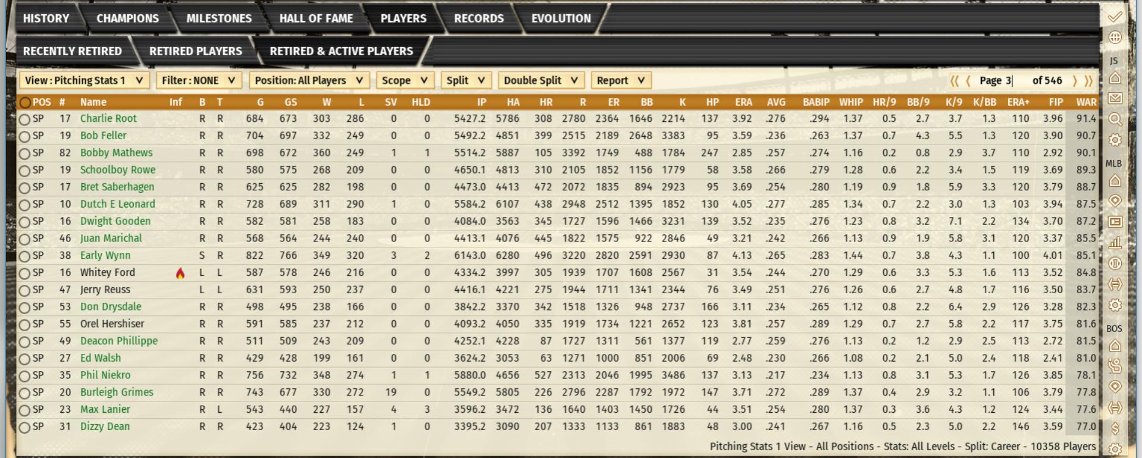
Task: Go to the MLB section home icon
Action: pos(1115,180)
